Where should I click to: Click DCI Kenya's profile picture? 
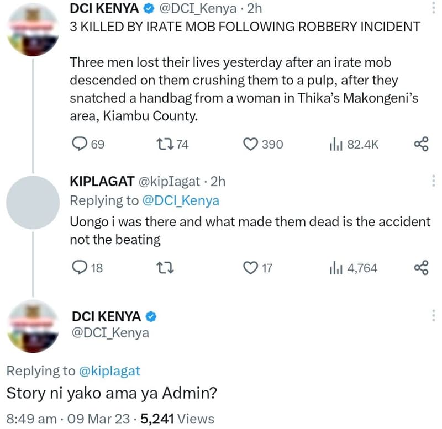34,27
